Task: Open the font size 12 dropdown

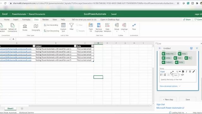Action: tap(178, 72)
